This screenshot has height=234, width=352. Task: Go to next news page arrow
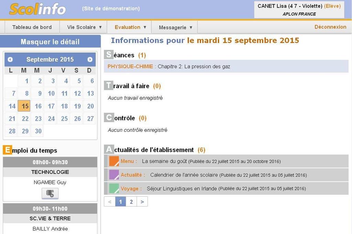coord(142,202)
